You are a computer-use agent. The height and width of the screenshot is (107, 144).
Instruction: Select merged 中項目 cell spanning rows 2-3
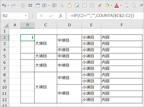[x=69, y=41]
